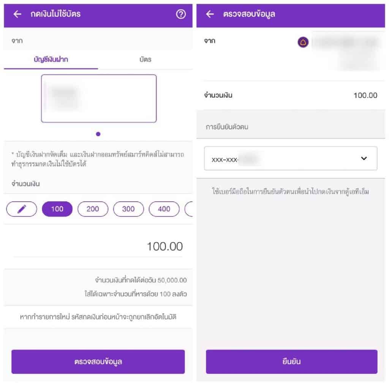Select the 100 baht amount chip
This screenshot has height=389, width=389.
pyautogui.click(x=57, y=209)
